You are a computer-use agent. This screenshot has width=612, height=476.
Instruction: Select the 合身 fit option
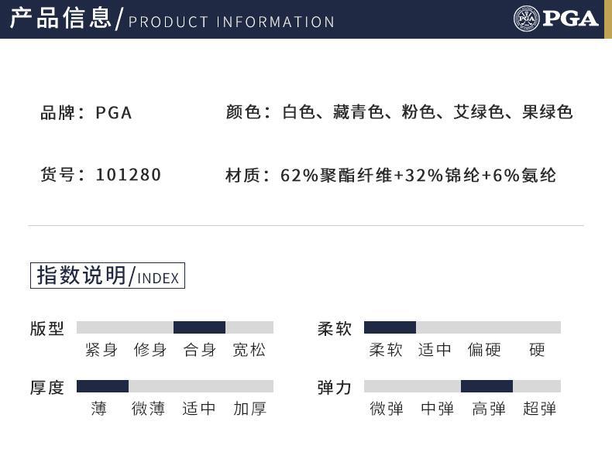(x=199, y=350)
